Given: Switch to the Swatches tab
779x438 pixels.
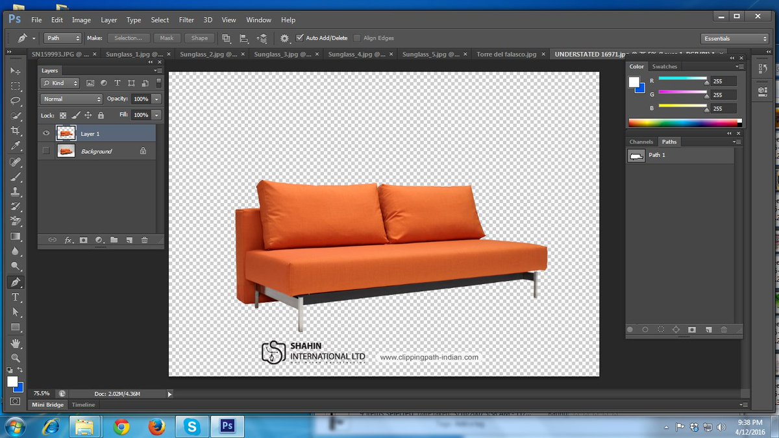Looking at the screenshot, I should point(665,66).
